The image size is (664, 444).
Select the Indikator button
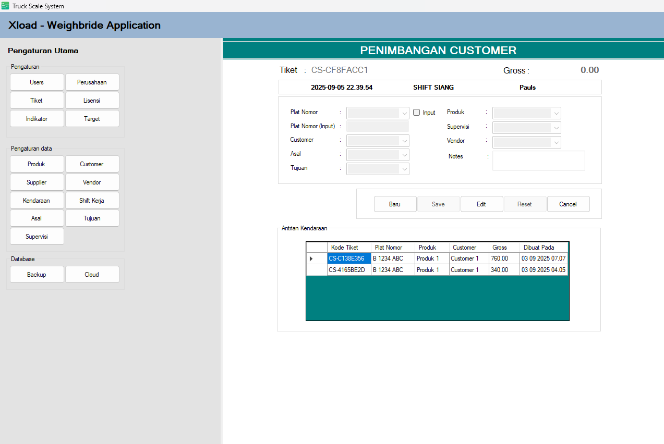pos(37,119)
